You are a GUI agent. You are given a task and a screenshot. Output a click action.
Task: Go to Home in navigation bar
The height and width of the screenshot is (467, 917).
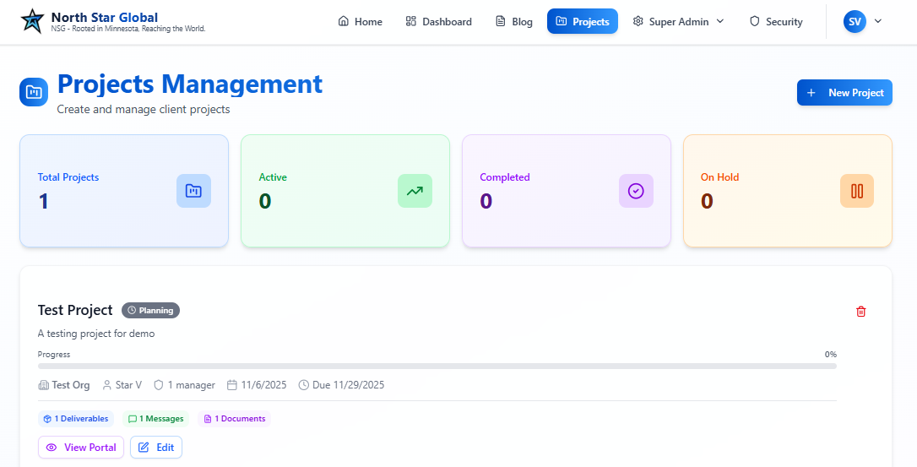(x=361, y=22)
